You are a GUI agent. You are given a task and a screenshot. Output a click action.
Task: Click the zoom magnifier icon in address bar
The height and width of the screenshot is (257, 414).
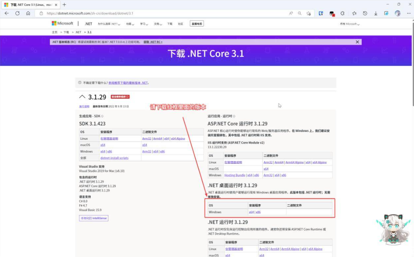click(300, 13)
